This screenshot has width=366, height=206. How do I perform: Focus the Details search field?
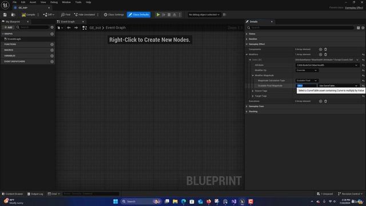point(301,27)
